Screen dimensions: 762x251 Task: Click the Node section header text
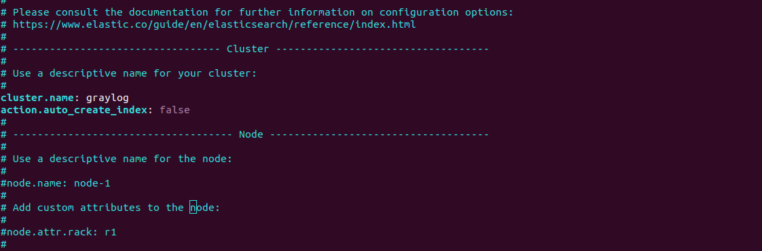(x=251, y=134)
